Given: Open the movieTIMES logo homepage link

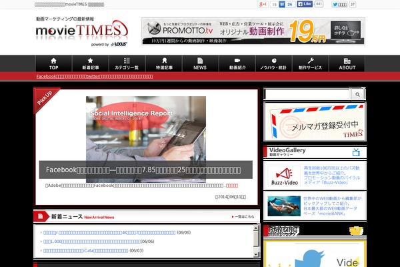Looking at the screenshot, I should coord(81,31).
